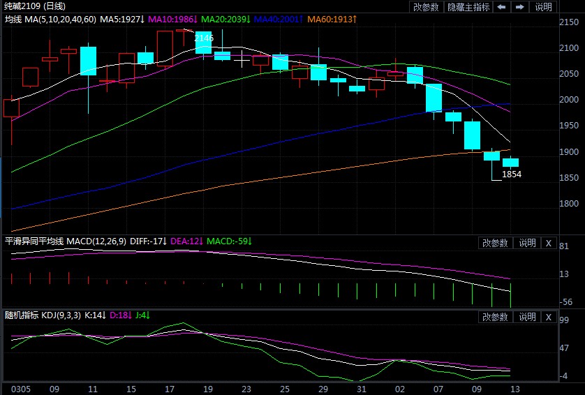This screenshot has height=395, width=585.
Task: Select the DIFF:-17 value
Action: (149, 241)
